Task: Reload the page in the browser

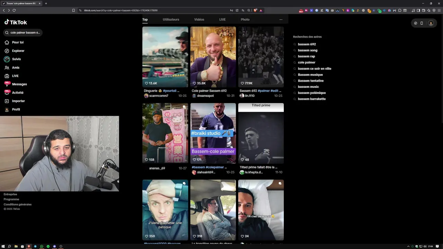Action: tap(14, 10)
